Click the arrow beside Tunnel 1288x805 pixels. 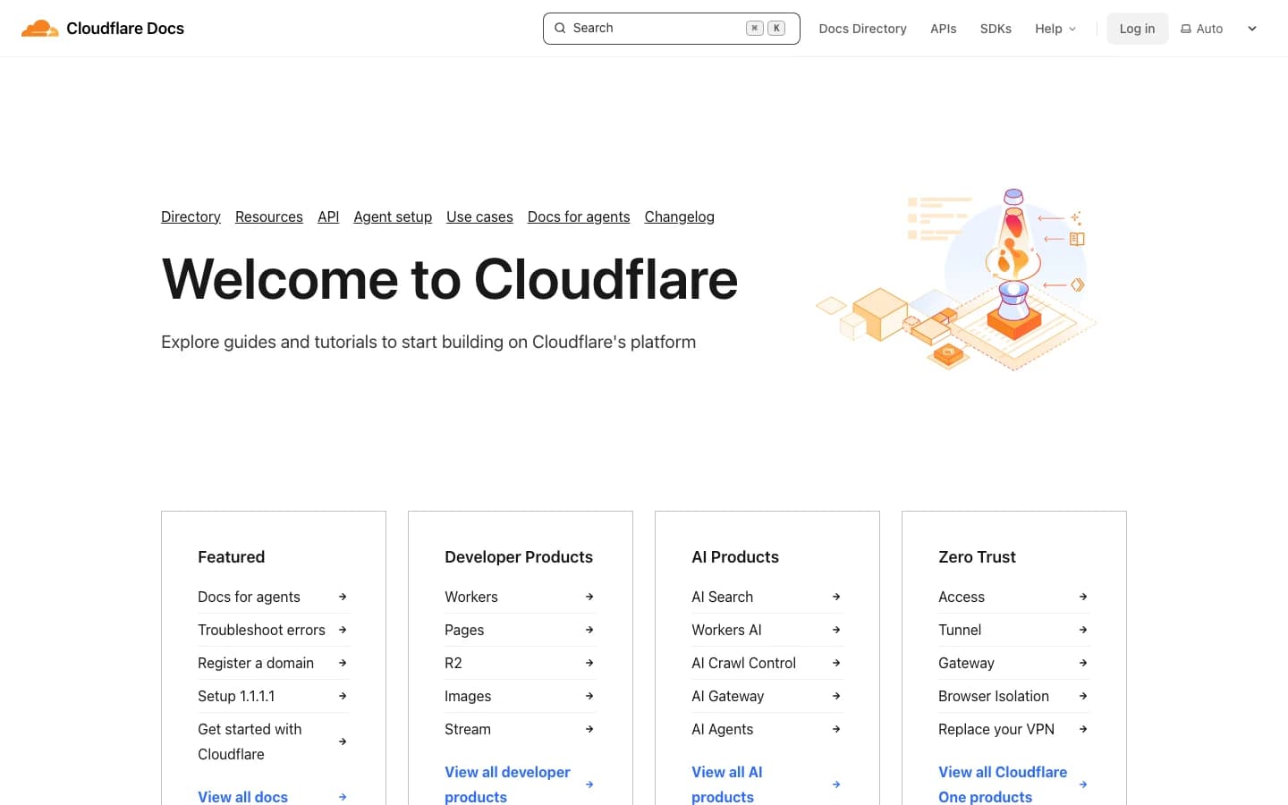1083,630
